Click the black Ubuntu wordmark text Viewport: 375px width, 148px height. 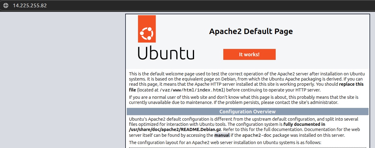point(166,53)
